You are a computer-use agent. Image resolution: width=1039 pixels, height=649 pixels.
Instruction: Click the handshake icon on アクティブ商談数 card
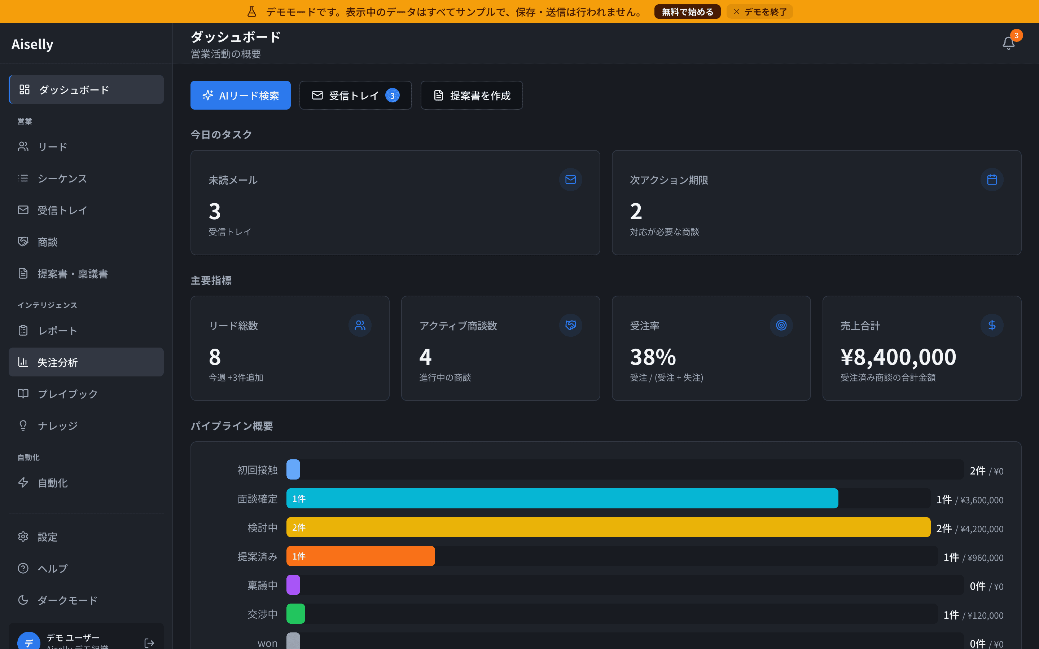point(571,325)
